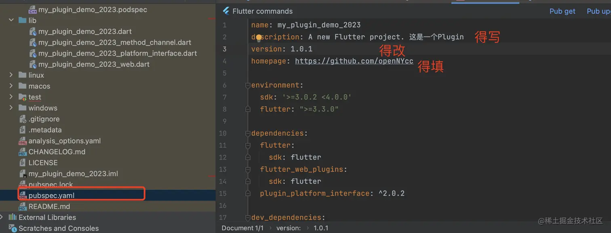
Task: Click the lib folder icon
Action: pos(23,20)
